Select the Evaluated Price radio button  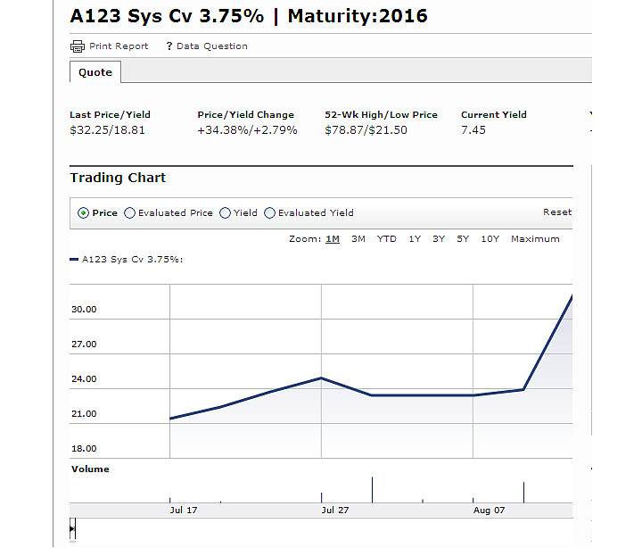pos(129,213)
